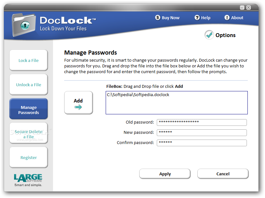Click the Large Software logo

point(28,178)
